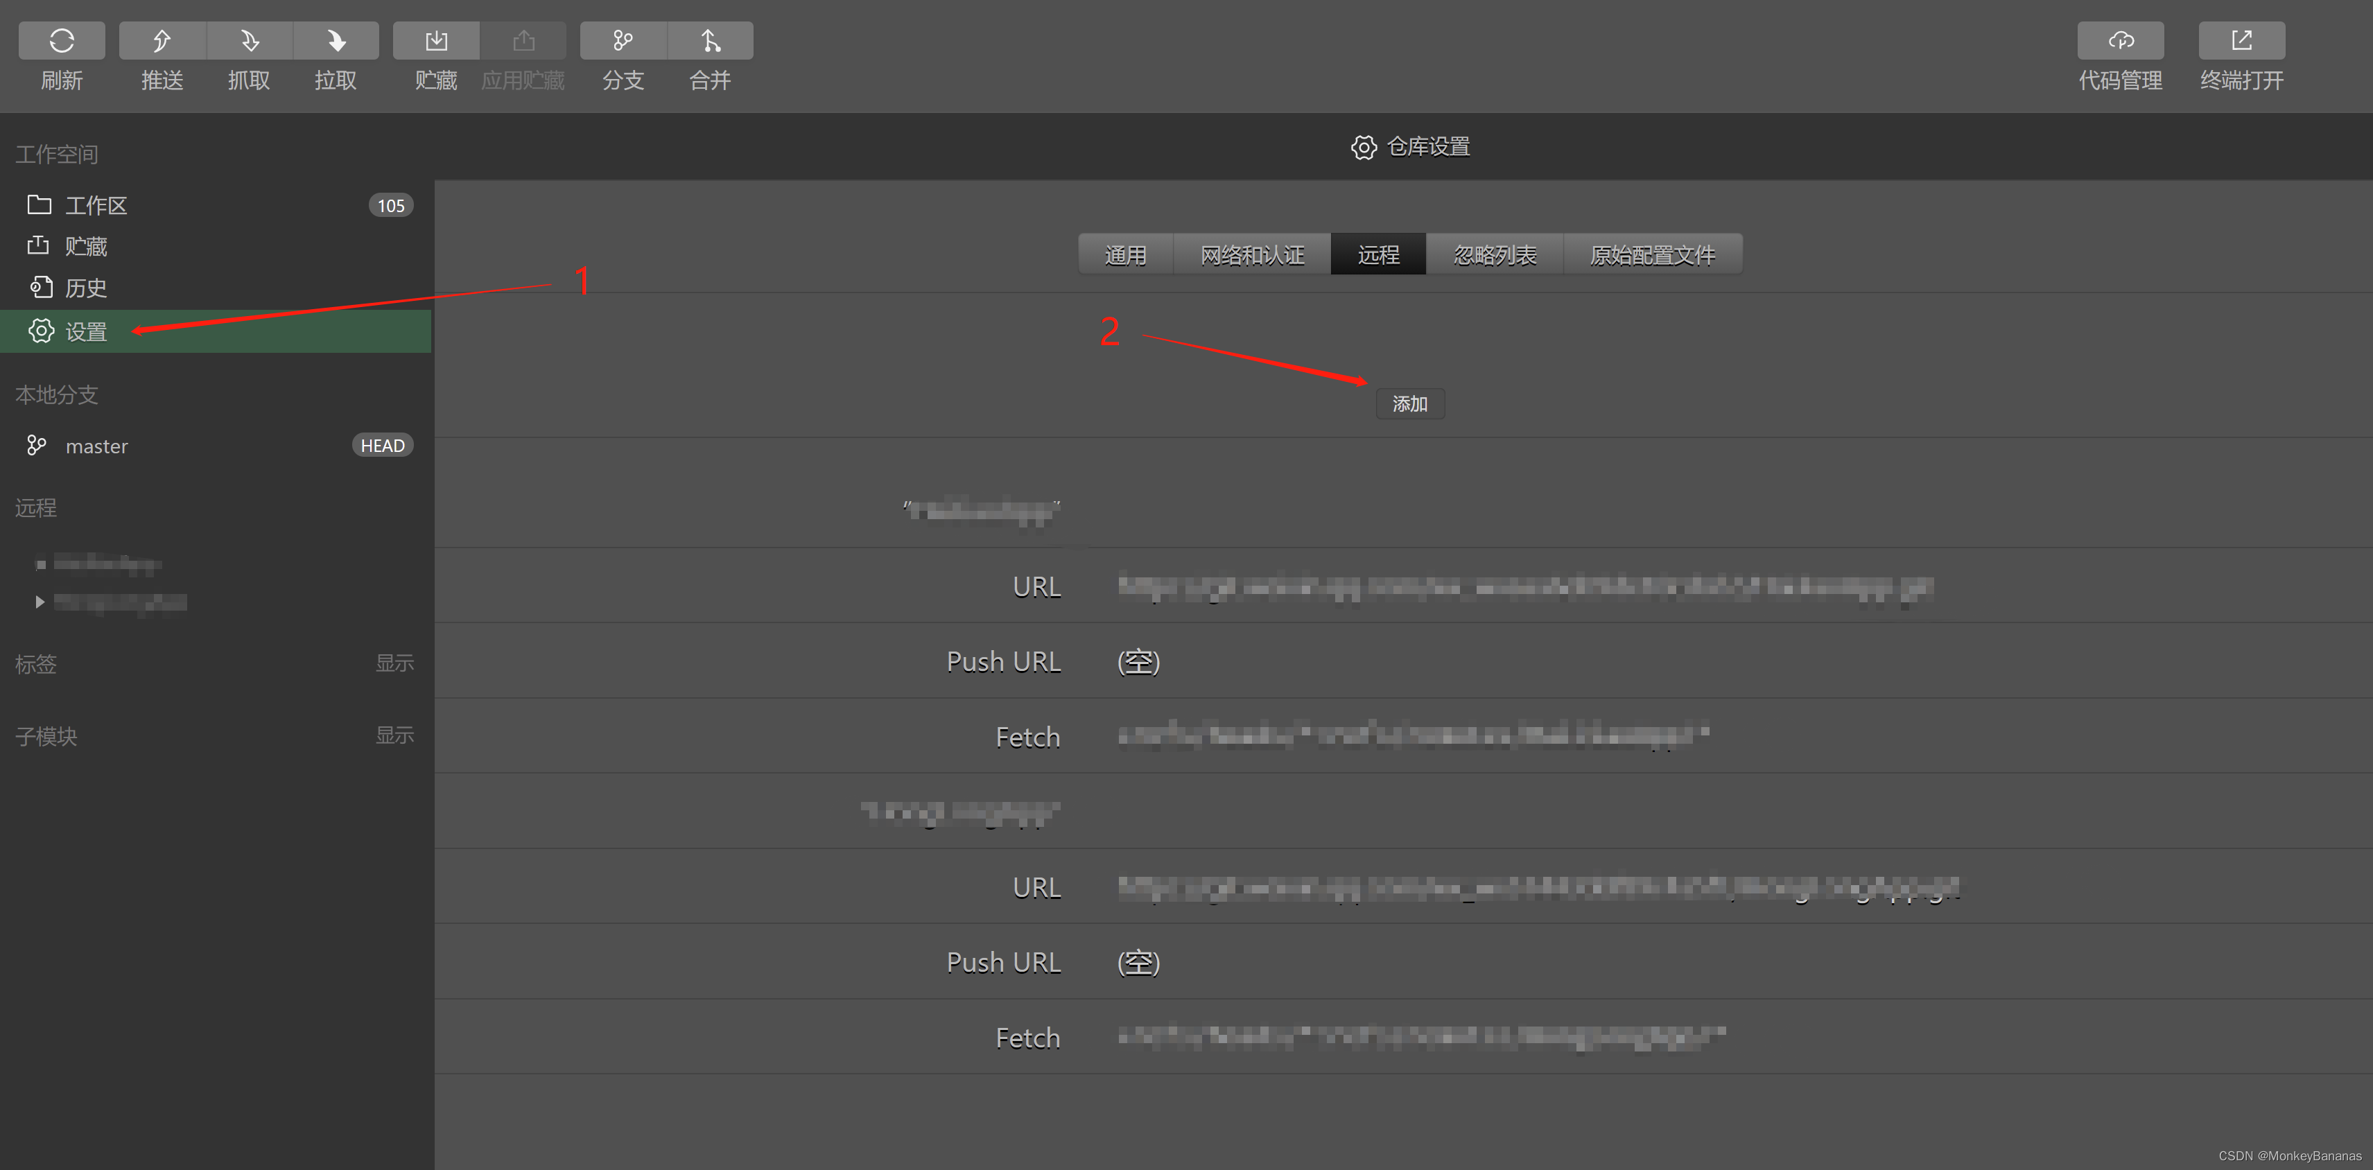Show submodules via 显示 next to 子模块
The width and height of the screenshot is (2373, 1170).
[394, 735]
